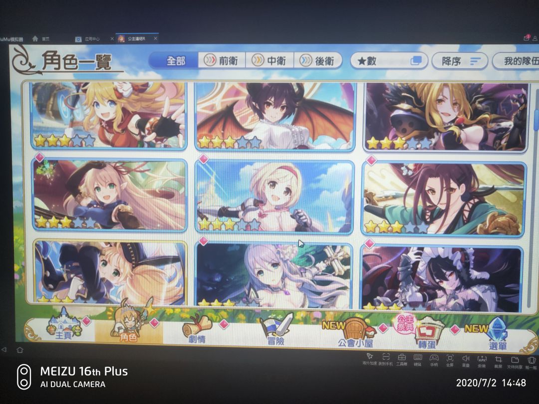Image resolution: width=539 pixels, height=404 pixels.
Task: Click the rocket accelerate icon in emulator toolbar
Action: point(369,357)
